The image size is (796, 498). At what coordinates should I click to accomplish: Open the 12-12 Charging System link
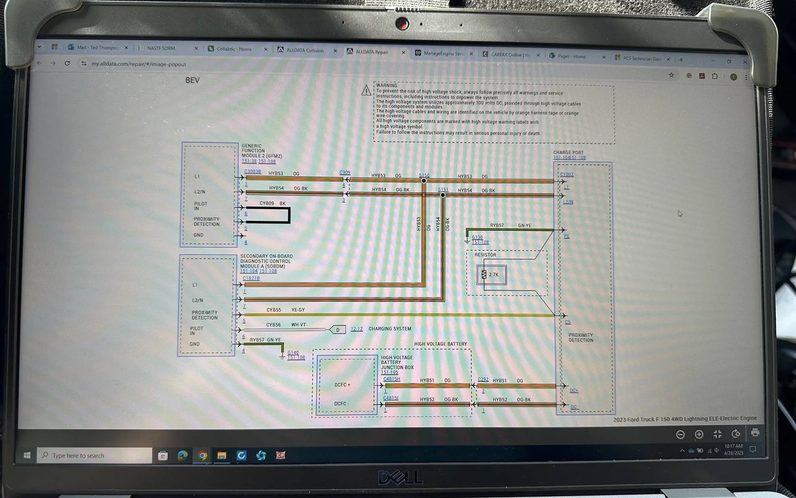(x=357, y=329)
